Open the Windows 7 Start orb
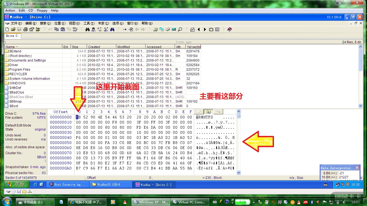 pos(6,201)
